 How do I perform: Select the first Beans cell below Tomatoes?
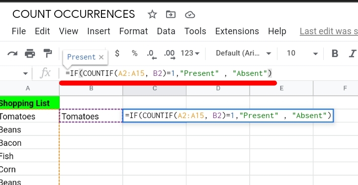[x=29, y=129]
